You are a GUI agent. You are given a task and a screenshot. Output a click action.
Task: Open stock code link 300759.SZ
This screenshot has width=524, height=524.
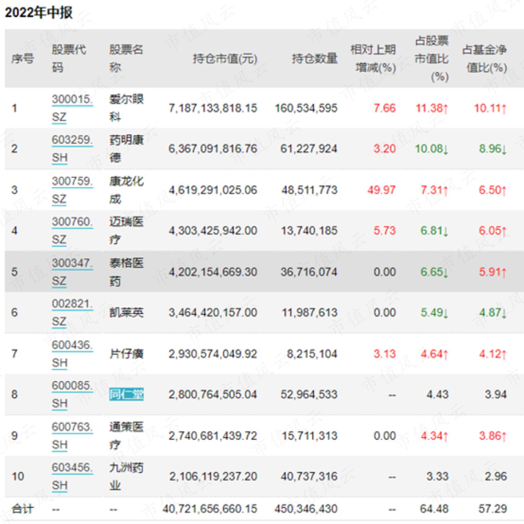(x=72, y=190)
